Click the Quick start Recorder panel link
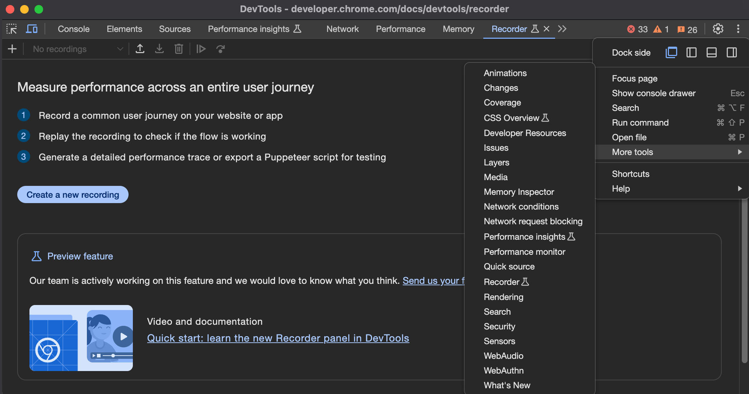Viewport: 749px width, 394px height. [x=278, y=338]
